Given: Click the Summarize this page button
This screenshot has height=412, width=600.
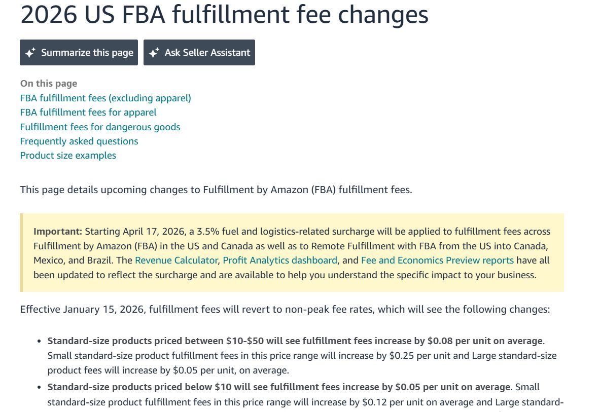Looking at the screenshot, I should 78,52.
